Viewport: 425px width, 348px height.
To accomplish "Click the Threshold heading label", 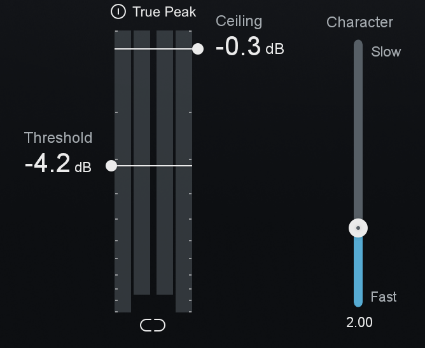I will coord(58,138).
